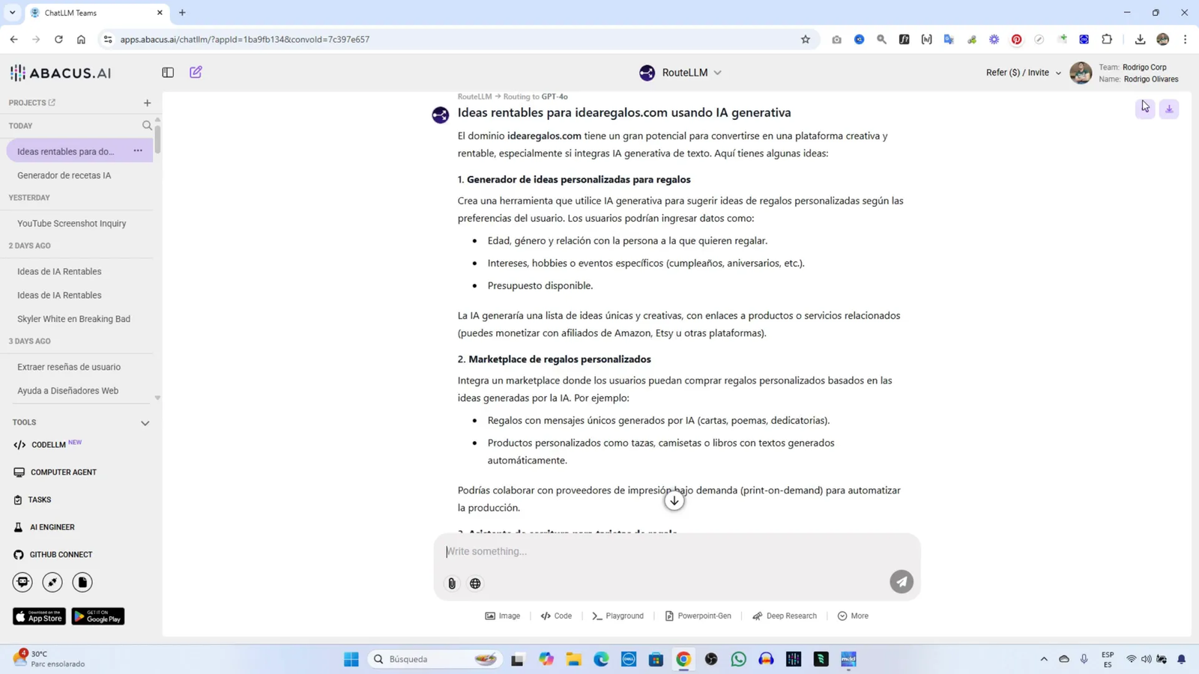Click the Refer ($) / Invite link
This screenshot has width=1199, height=674.
tap(1018, 72)
